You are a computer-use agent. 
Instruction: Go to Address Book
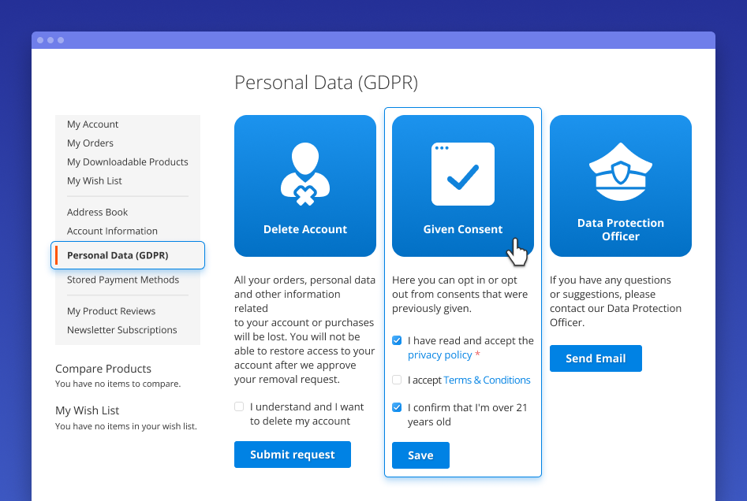pyautogui.click(x=97, y=212)
